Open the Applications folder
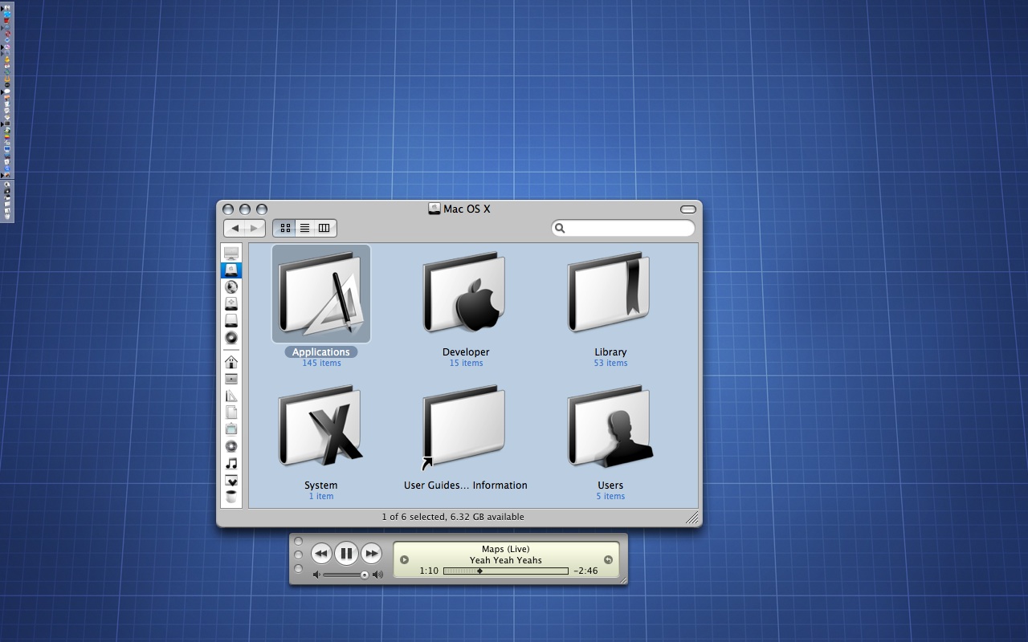Image resolution: width=1028 pixels, height=642 pixels. point(321,294)
